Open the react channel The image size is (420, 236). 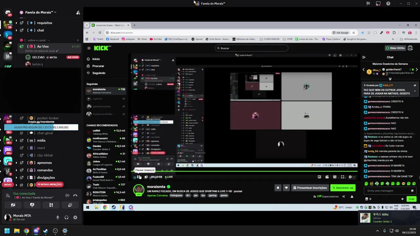(x=49, y=148)
